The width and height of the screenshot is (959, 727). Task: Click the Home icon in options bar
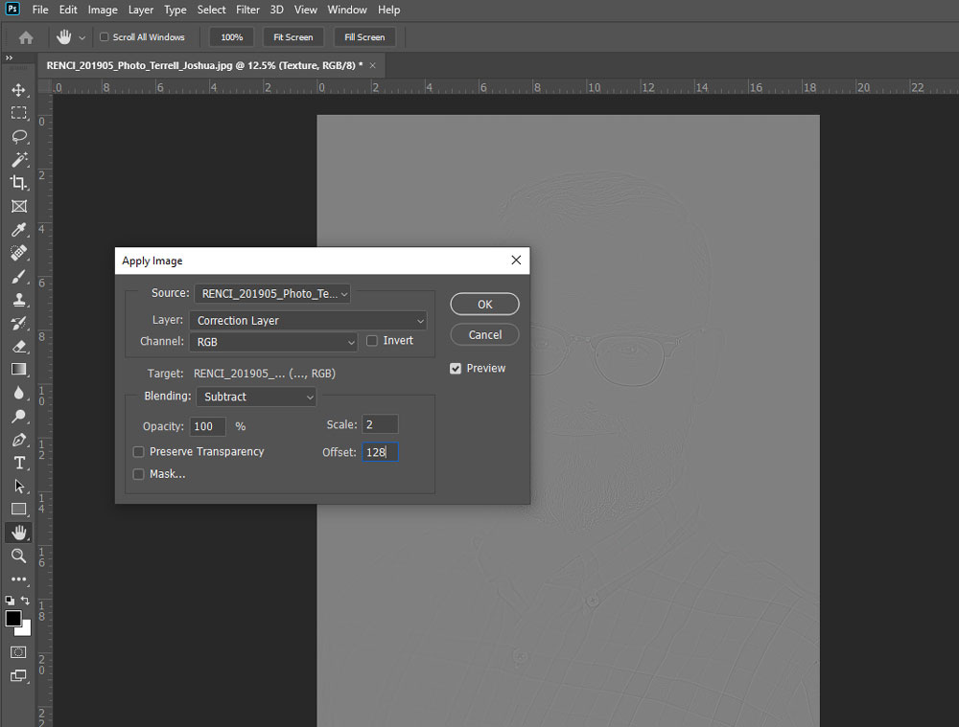click(26, 37)
